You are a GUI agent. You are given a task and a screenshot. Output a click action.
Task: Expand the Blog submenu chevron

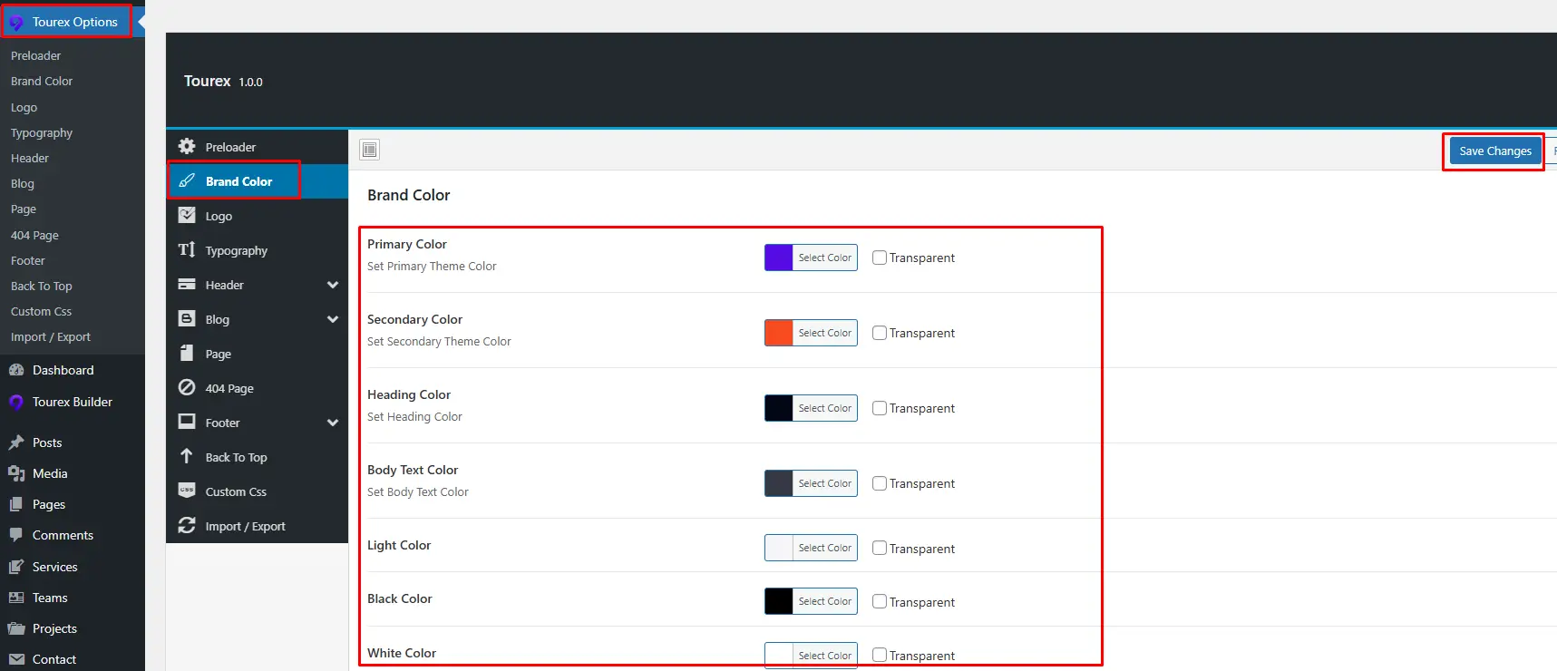pyautogui.click(x=333, y=319)
